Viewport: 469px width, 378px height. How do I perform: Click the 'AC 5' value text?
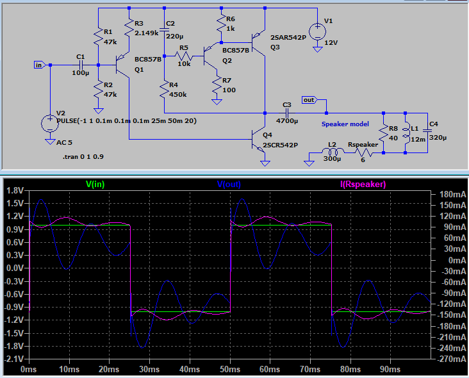pos(64,142)
